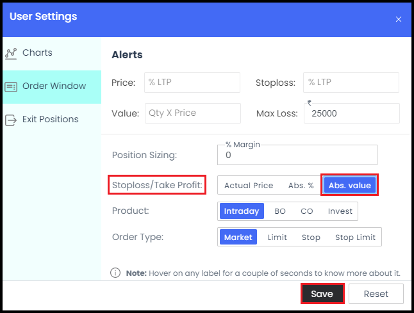Select Limit order type
The width and height of the screenshot is (414, 313).
[277, 237]
